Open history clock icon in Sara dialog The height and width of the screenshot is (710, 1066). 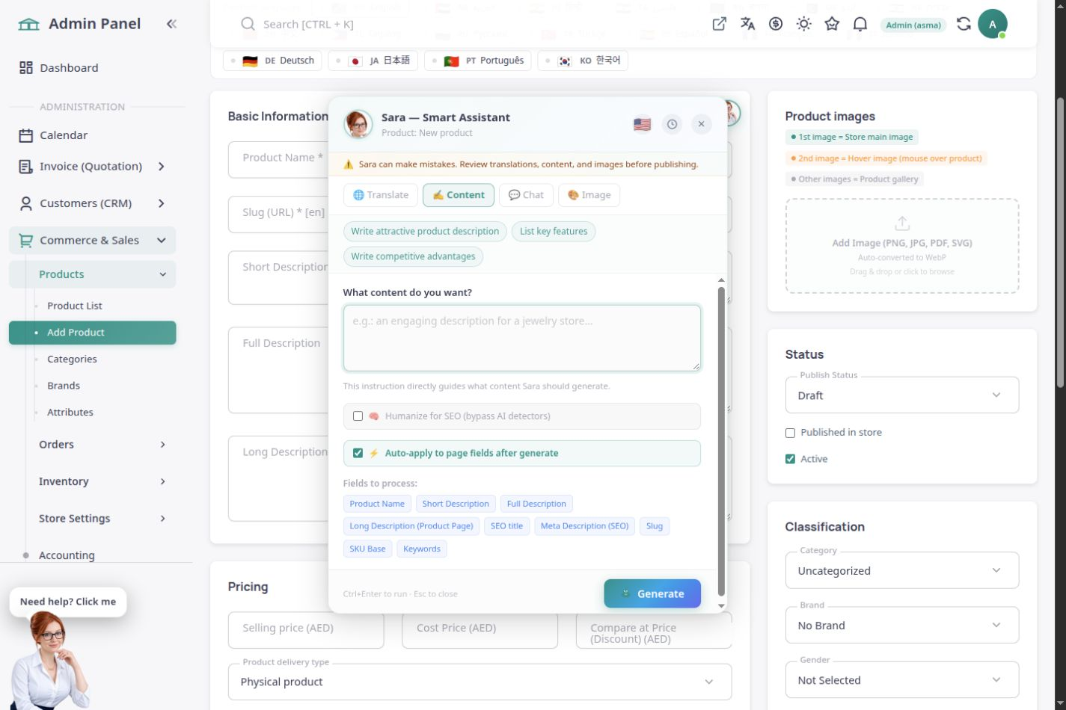pyautogui.click(x=672, y=124)
